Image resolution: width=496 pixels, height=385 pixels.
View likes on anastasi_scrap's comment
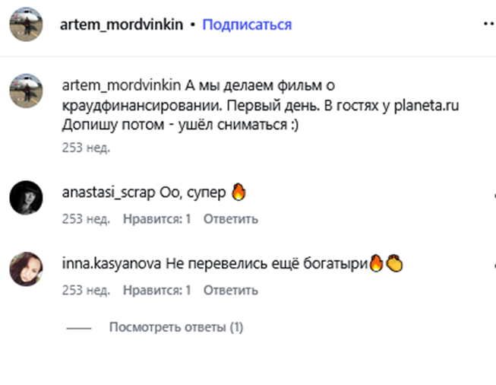(x=157, y=219)
